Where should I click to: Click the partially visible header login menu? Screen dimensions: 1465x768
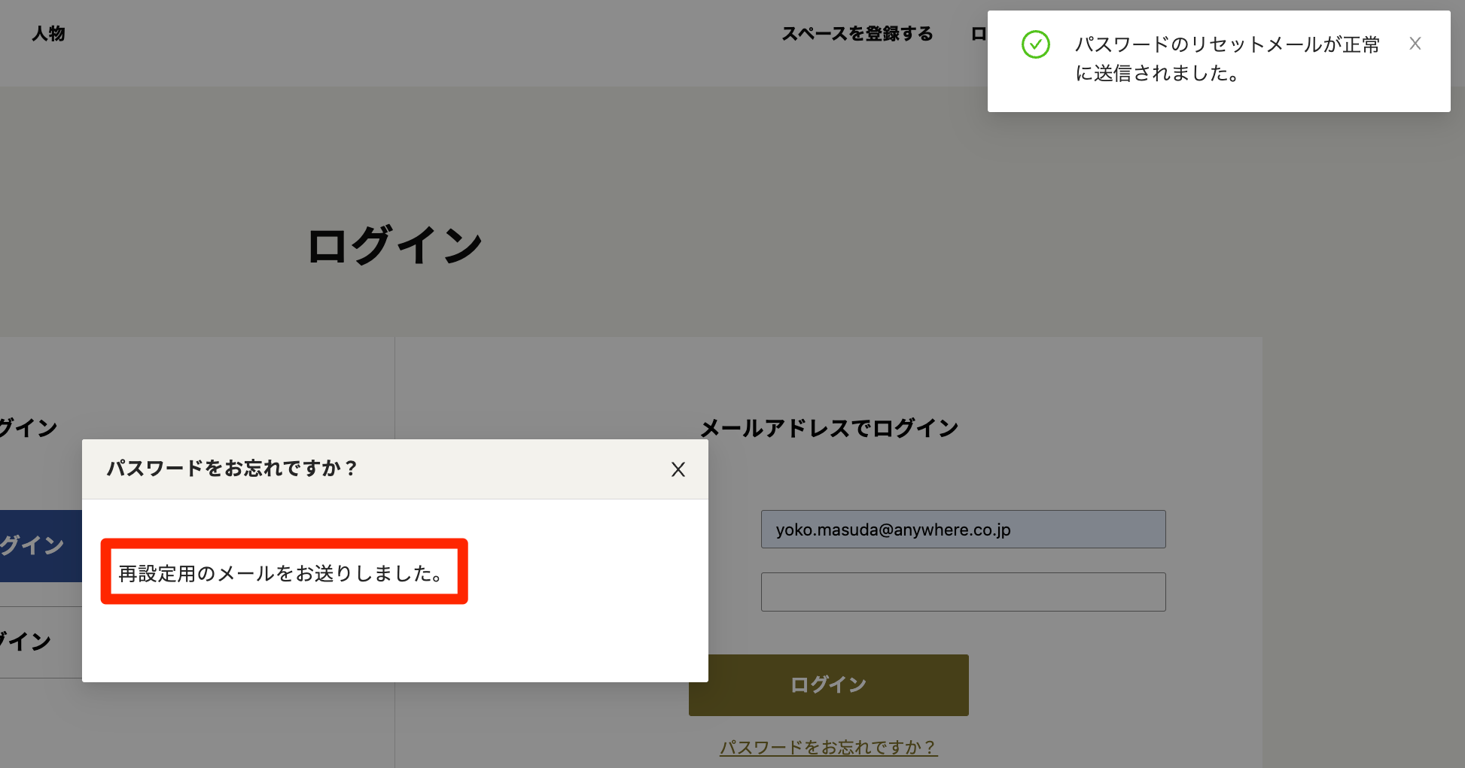tap(979, 33)
